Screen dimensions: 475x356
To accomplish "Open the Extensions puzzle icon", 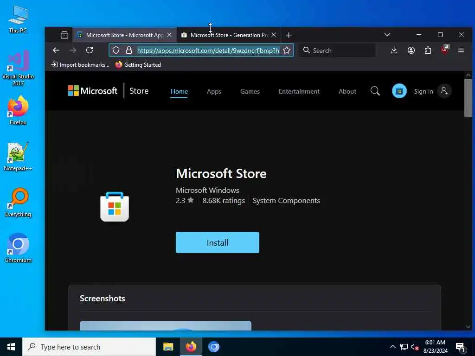I will pyautogui.click(x=428, y=50).
